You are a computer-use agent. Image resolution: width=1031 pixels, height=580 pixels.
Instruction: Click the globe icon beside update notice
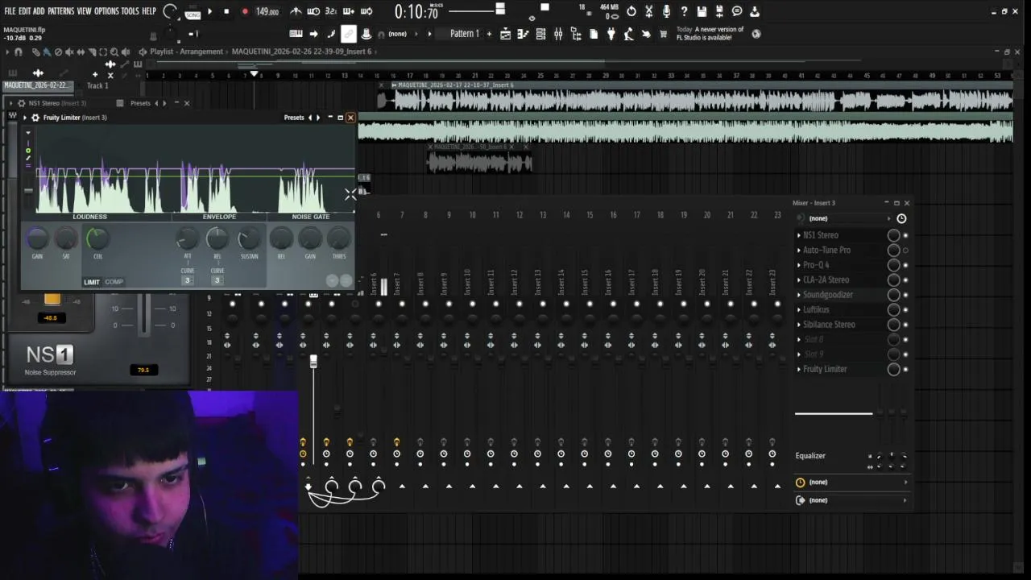point(756,34)
